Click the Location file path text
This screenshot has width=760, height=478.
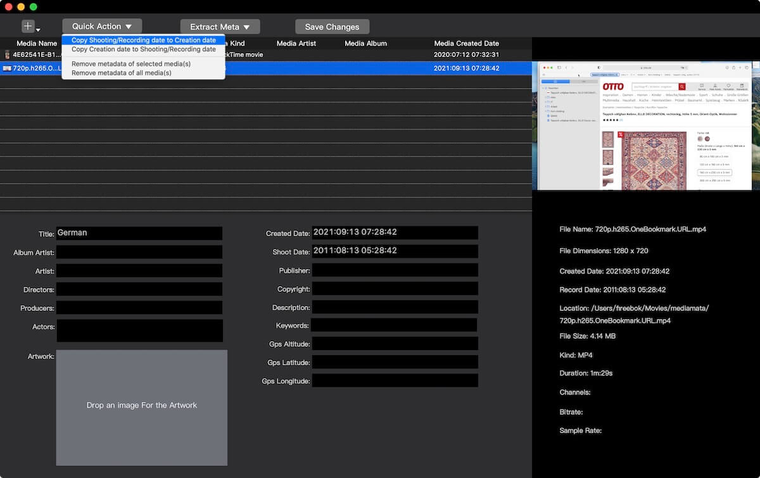pyautogui.click(x=634, y=315)
